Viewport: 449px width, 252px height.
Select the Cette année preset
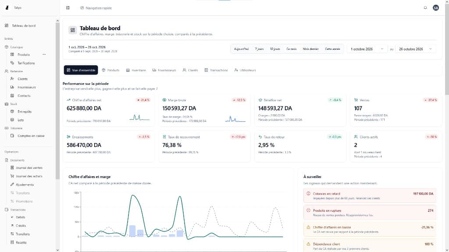pyautogui.click(x=332, y=49)
